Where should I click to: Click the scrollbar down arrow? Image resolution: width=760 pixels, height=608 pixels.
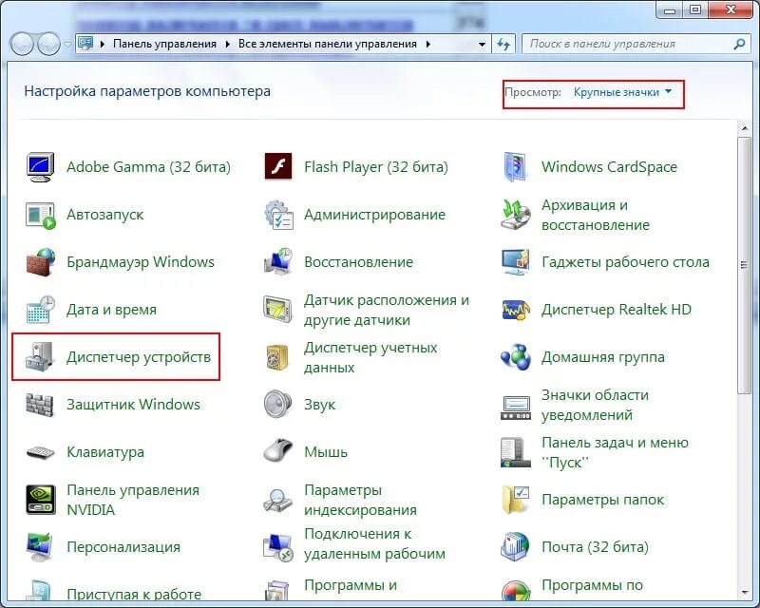[745, 593]
